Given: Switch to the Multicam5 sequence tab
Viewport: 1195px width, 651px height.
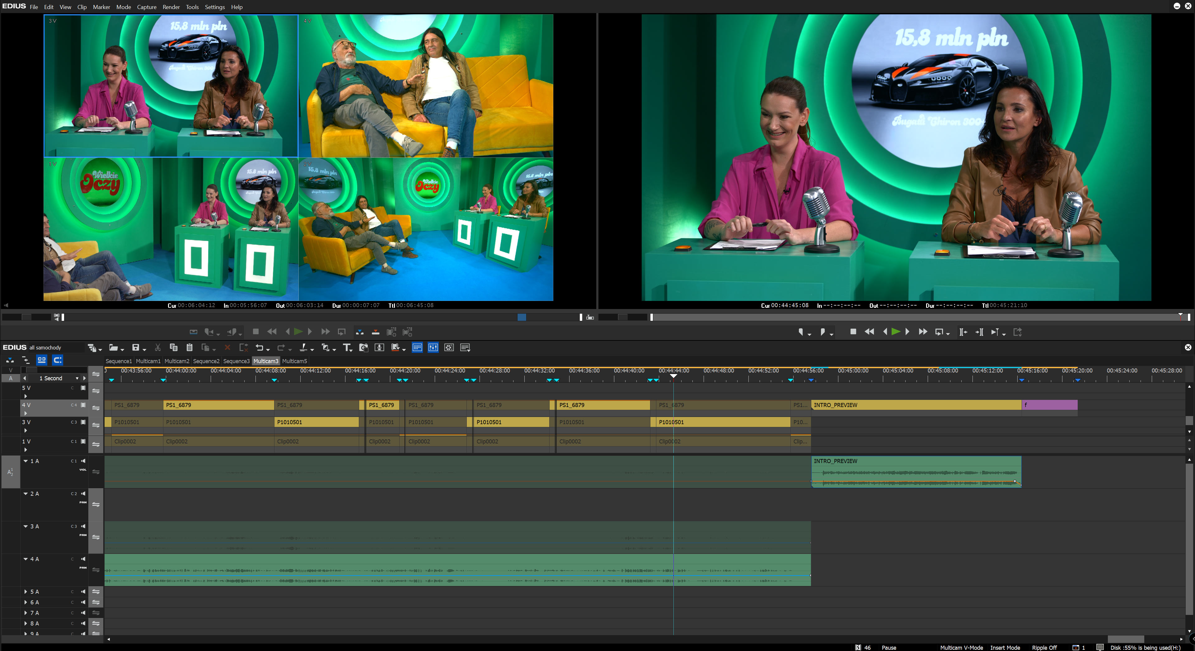Looking at the screenshot, I should click(x=294, y=361).
